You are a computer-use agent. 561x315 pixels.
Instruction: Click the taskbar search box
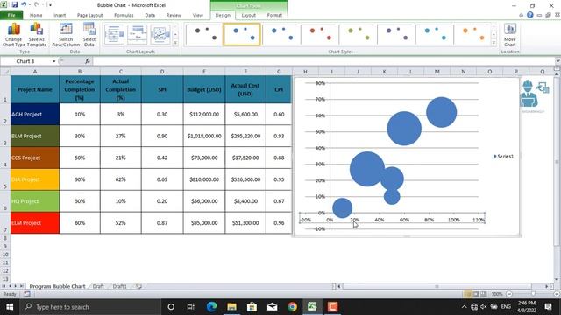tap(90, 307)
